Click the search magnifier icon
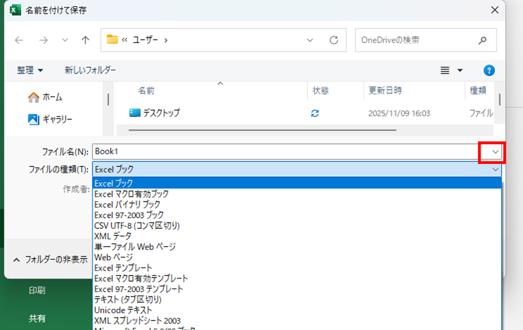 [x=482, y=40]
